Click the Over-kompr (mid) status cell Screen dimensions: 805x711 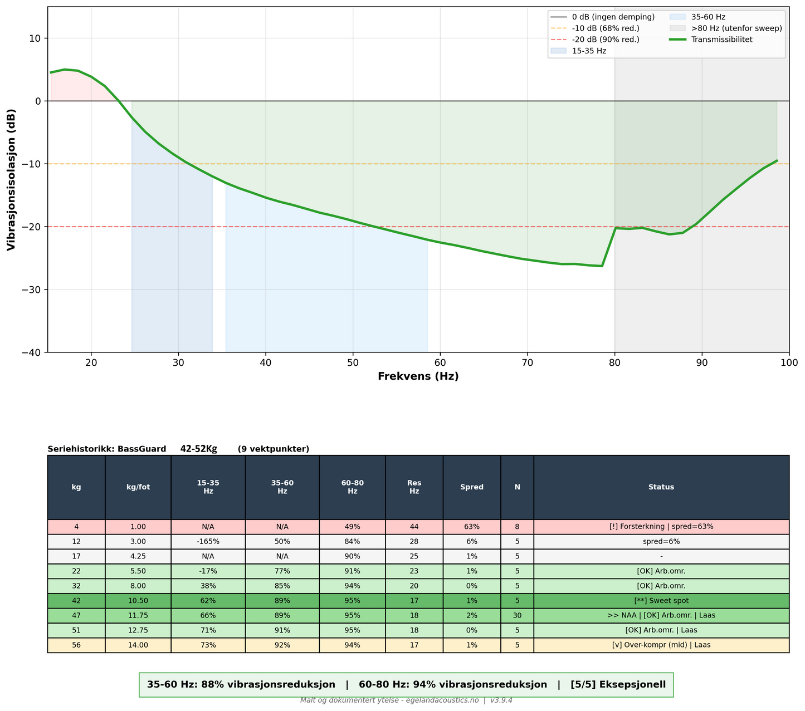661,645
